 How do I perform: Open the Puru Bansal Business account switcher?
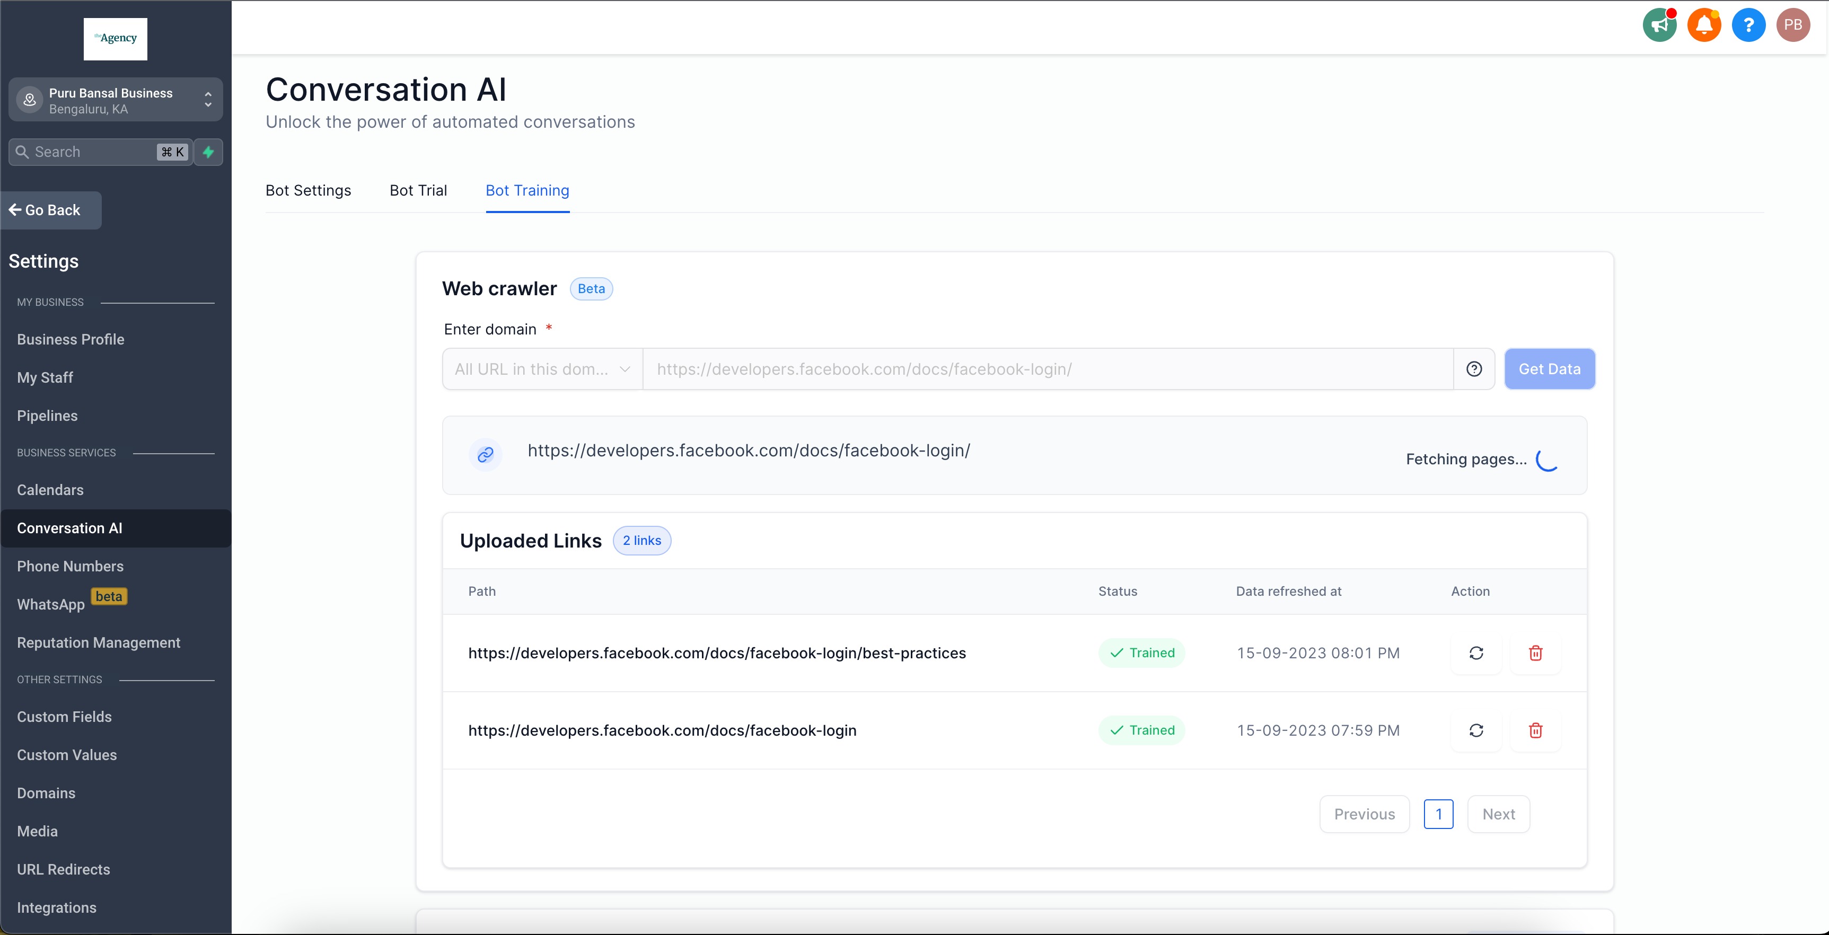(116, 100)
